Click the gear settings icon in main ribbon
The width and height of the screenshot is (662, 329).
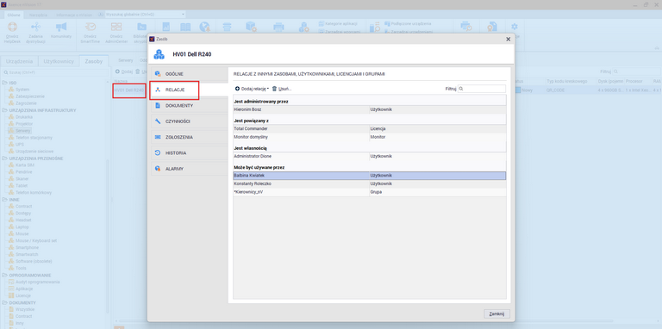[515, 27]
